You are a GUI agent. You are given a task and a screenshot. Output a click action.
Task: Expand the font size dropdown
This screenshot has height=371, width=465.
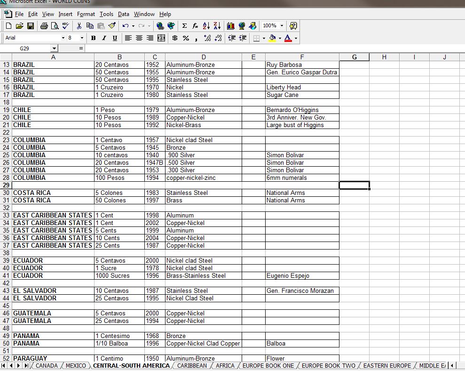point(82,38)
